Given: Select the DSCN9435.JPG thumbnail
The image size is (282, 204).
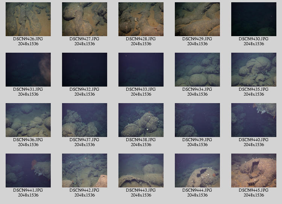Looking at the screenshot, I should pos(254,70).
